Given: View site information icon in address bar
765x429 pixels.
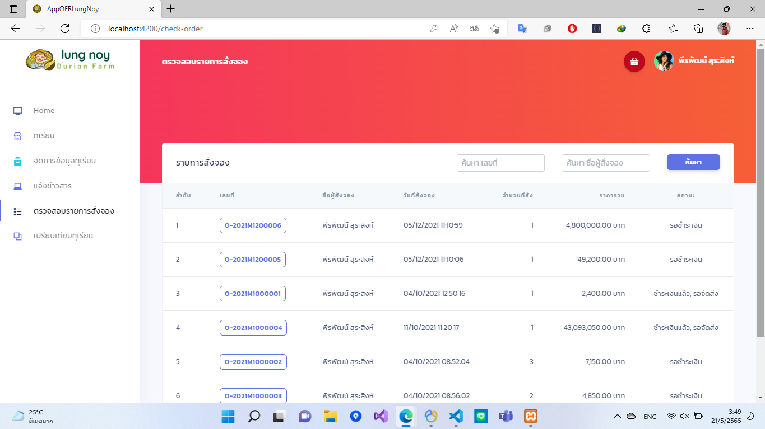Looking at the screenshot, I should 95,29.
